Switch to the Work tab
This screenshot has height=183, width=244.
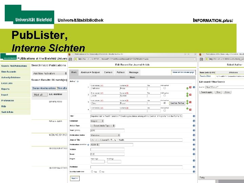pos(74,73)
